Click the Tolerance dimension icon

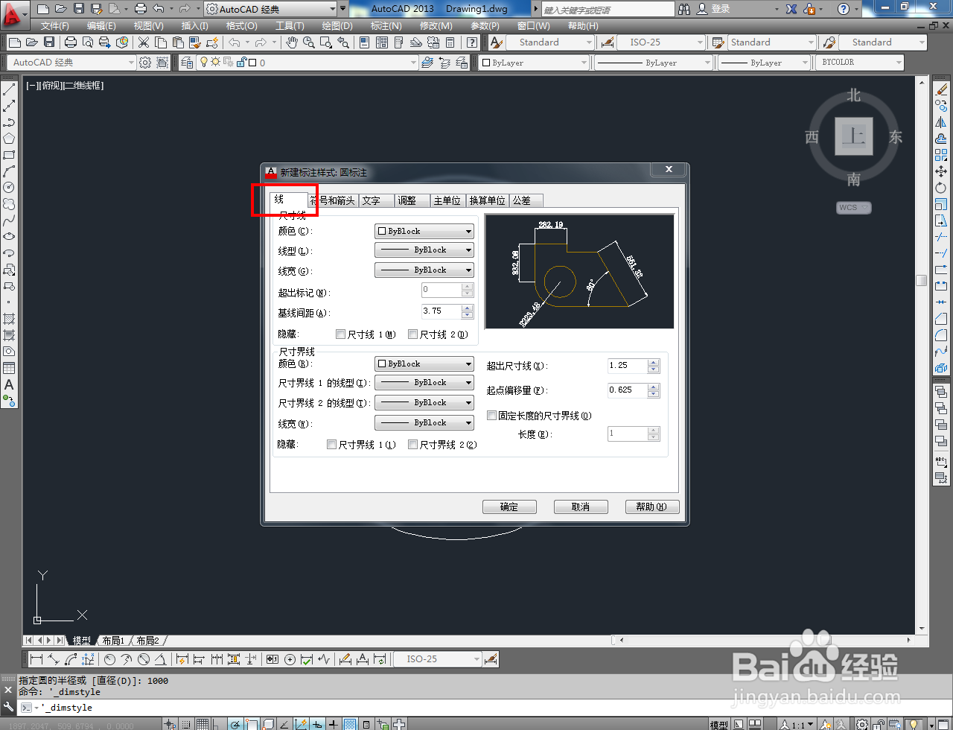pyautogui.click(x=272, y=659)
